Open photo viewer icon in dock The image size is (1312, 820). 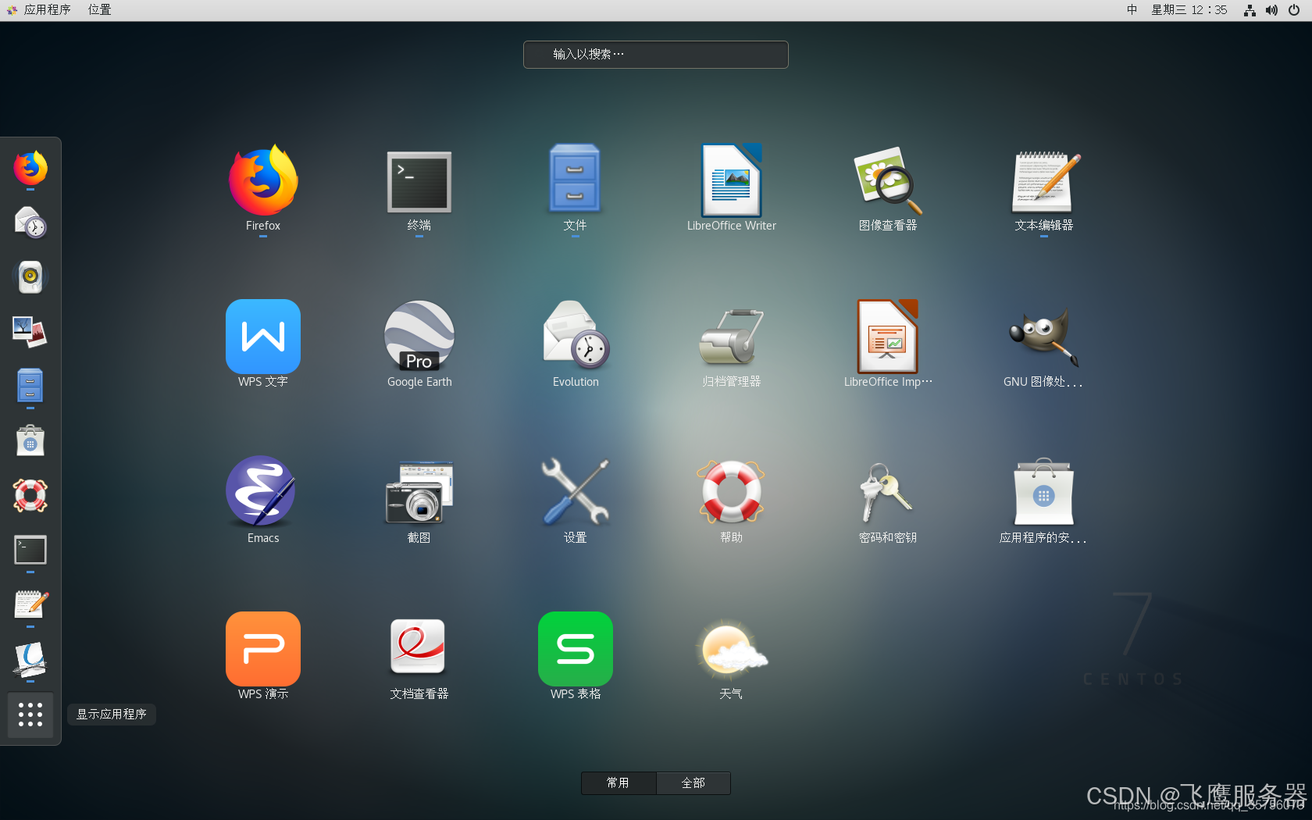tap(30, 332)
